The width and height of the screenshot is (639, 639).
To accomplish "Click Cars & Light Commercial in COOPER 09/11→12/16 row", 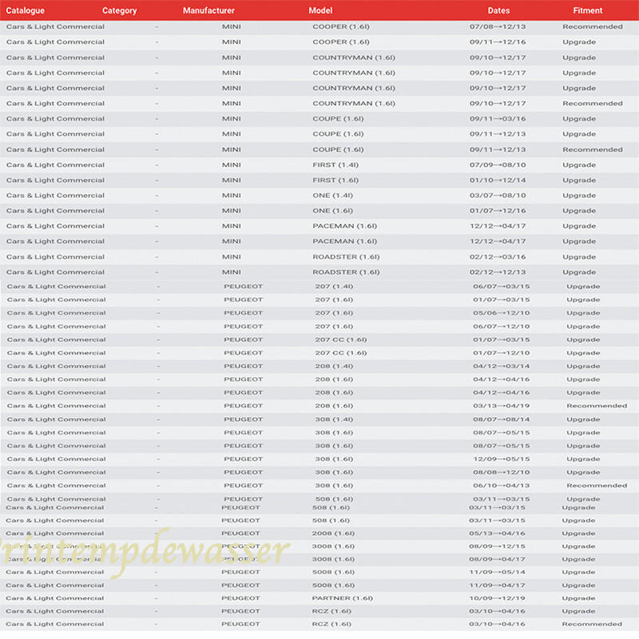I will click(x=55, y=42).
